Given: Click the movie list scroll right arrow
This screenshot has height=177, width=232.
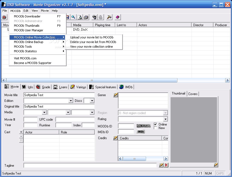Looking at the screenshot, I should pos(227,80).
